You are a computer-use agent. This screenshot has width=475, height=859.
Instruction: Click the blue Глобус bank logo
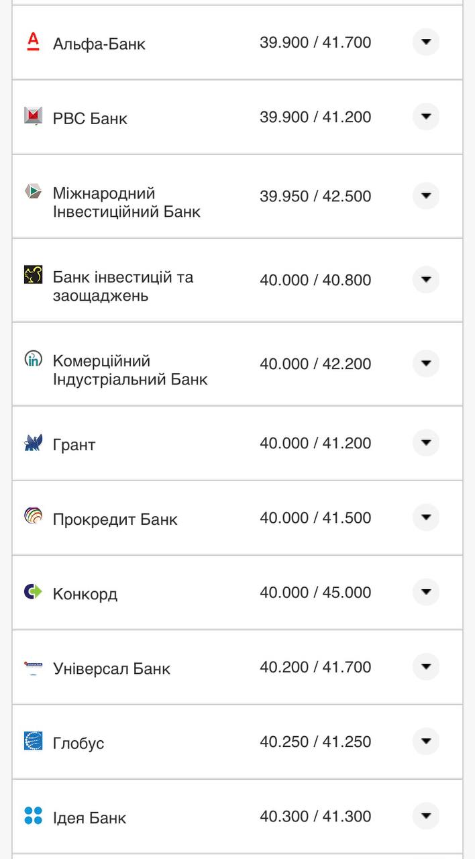(x=32, y=742)
